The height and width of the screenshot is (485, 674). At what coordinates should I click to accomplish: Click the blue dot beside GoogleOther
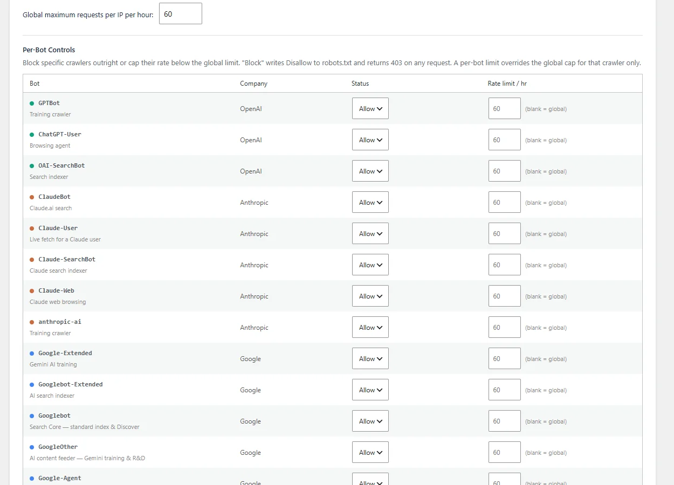pyautogui.click(x=32, y=447)
